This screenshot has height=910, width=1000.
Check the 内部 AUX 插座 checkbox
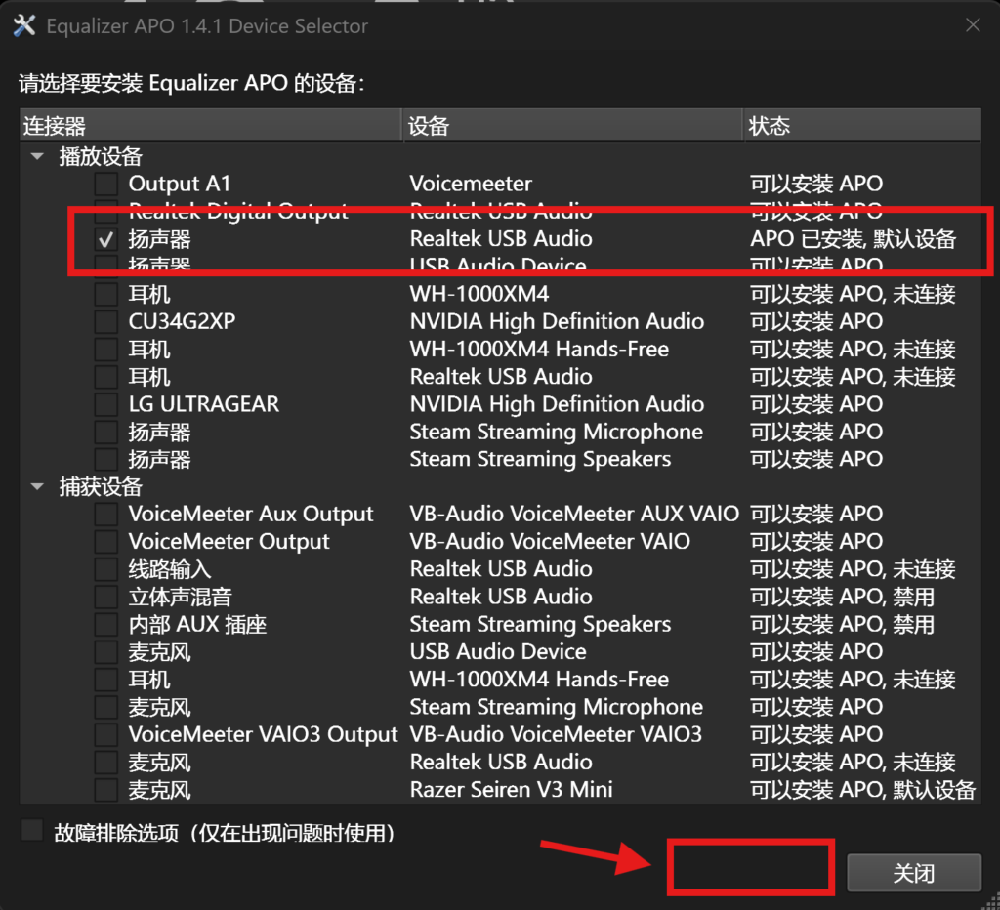(105, 624)
